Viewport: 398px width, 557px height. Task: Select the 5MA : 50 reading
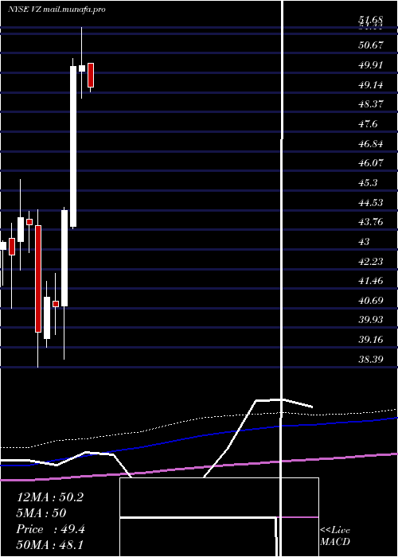click(x=41, y=513)
